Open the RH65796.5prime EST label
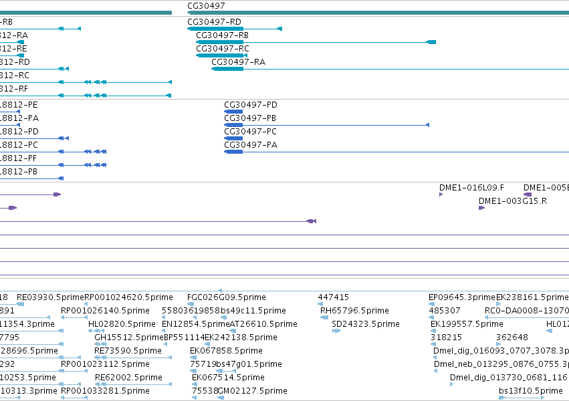 [354, 311]
